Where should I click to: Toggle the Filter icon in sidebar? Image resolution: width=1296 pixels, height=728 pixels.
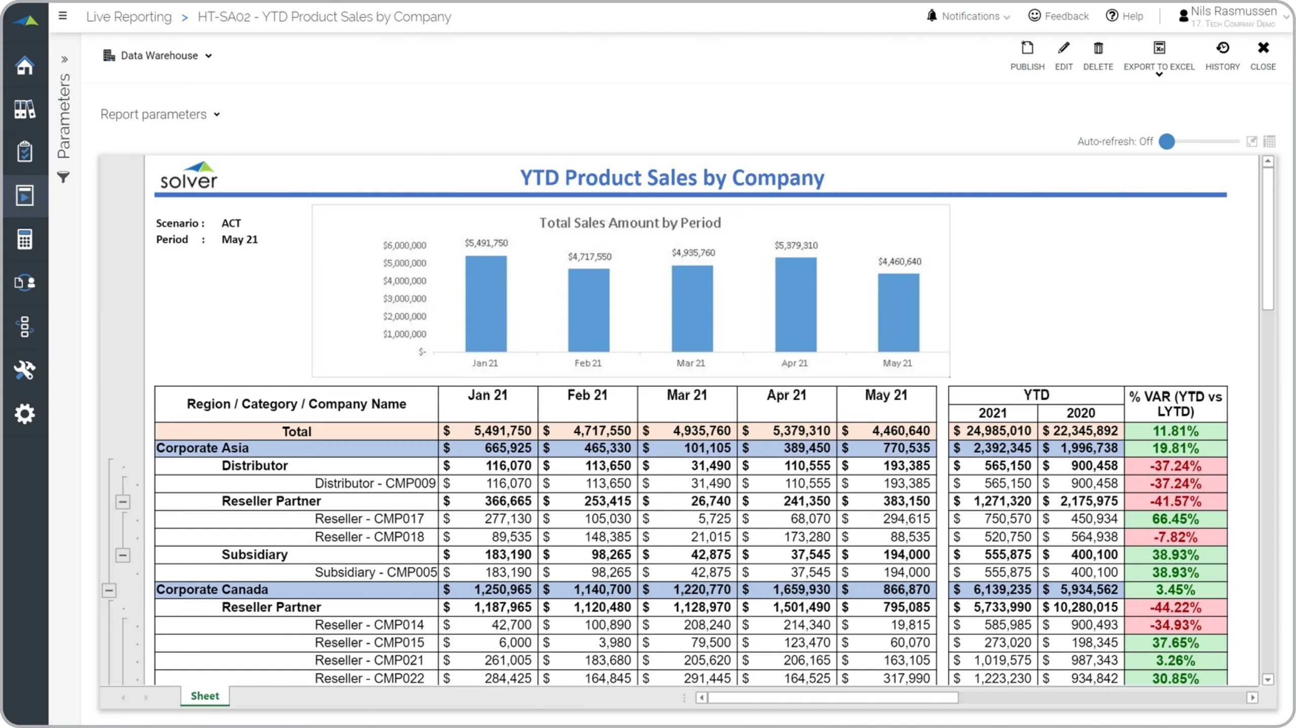click(63, 177)
